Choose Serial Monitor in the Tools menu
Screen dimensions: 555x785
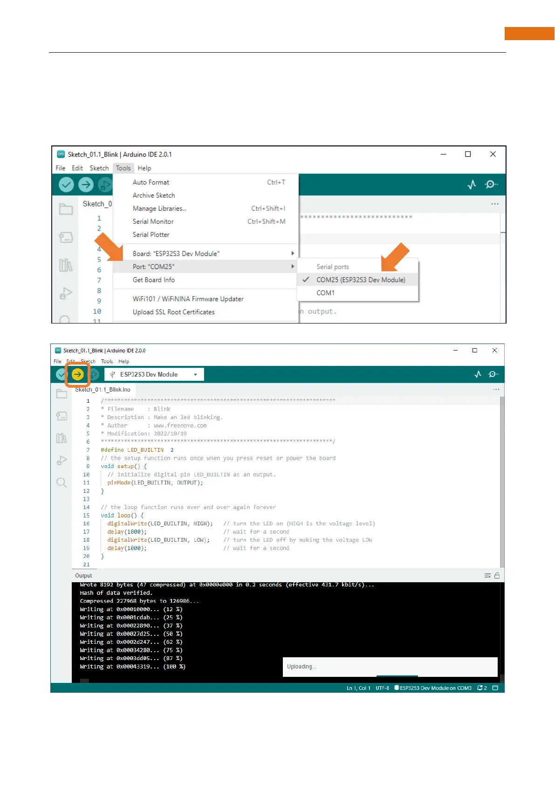[206, 221]
